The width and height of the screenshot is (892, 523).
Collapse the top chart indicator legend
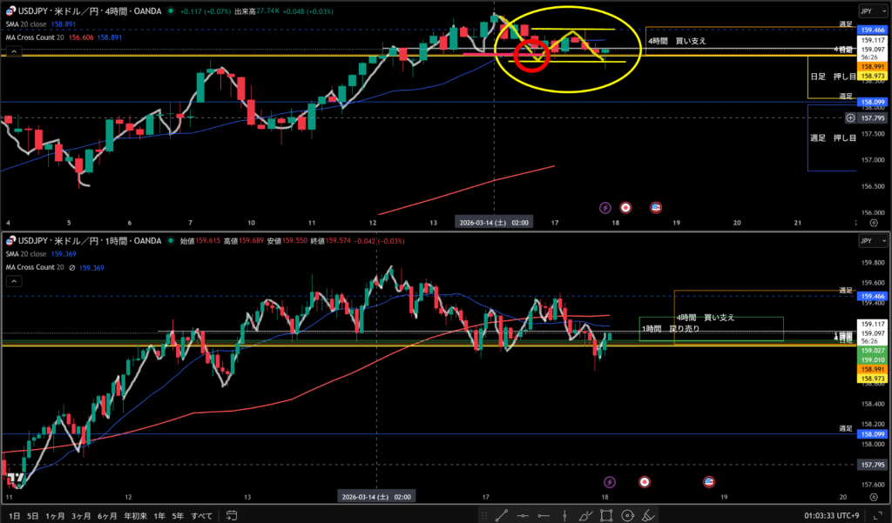[x=13, y=53]
